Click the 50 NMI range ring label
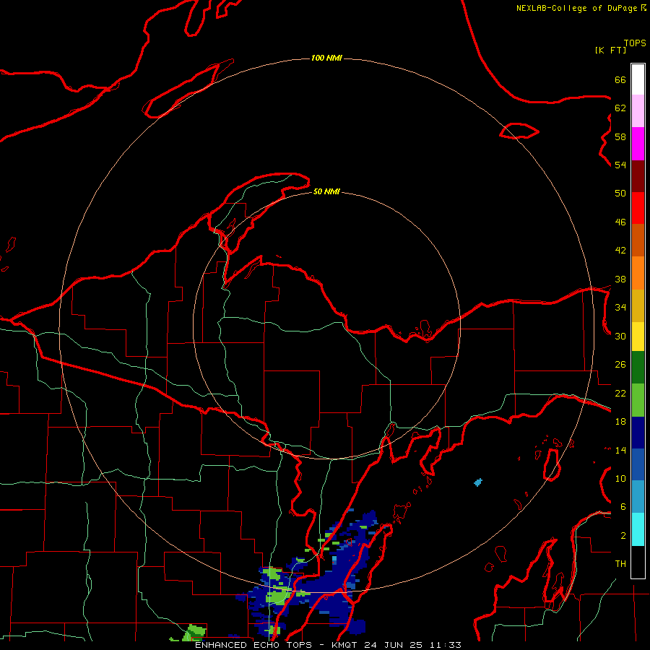Viewport: 650px width, 650px height. click(x=326, y=191)
